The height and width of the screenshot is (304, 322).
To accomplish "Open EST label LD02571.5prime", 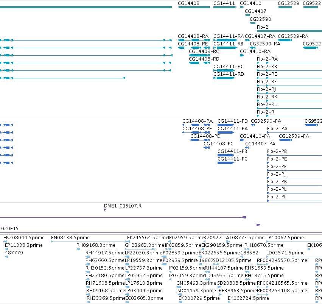I will (285, 253).
